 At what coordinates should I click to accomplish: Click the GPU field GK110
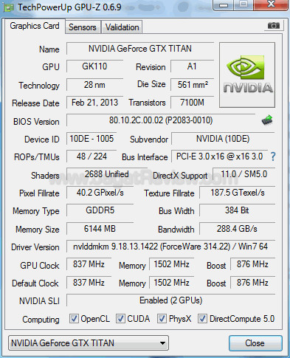pyautogui.click(x=94, y=66)
